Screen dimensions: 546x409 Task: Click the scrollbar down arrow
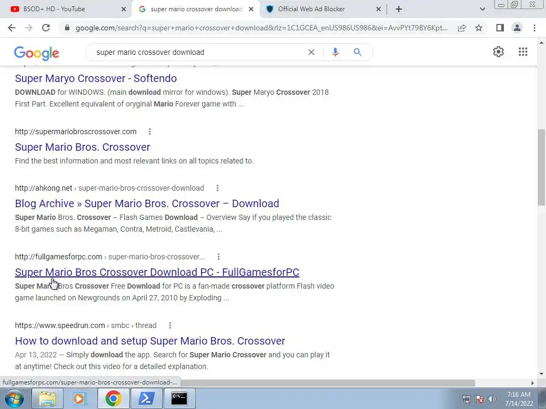542,374
